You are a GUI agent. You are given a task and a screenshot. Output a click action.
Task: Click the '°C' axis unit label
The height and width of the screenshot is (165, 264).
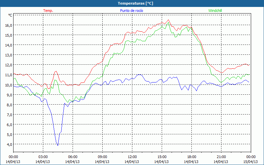(x=10, y=15)
